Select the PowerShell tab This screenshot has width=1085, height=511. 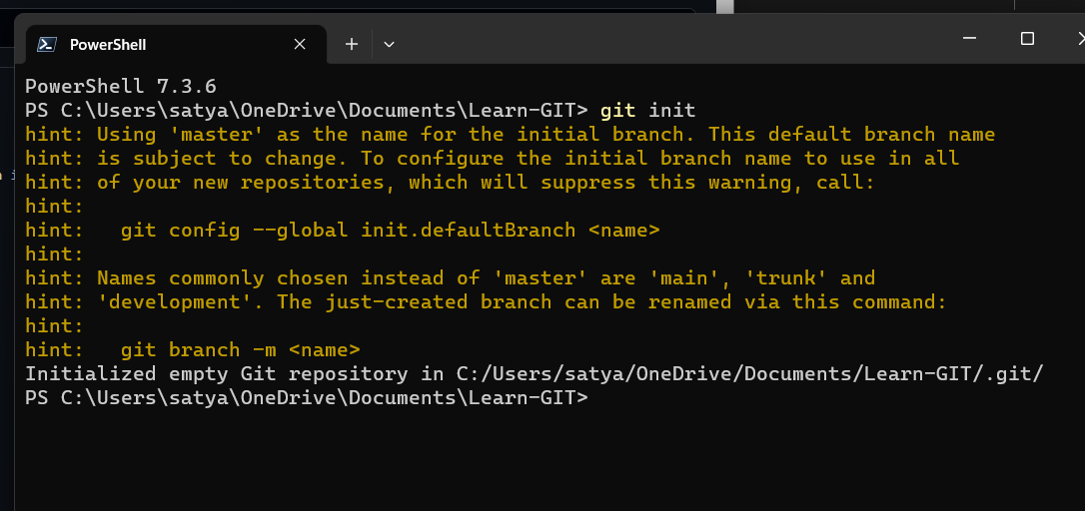(x=175, y=44)
